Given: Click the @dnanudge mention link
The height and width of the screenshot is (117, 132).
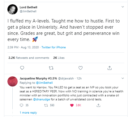Looking at the screenshot, I should (x=41, y=99).
